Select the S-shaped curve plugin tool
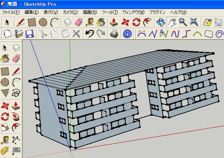This screenshot has width=224, height=158. 186,34
